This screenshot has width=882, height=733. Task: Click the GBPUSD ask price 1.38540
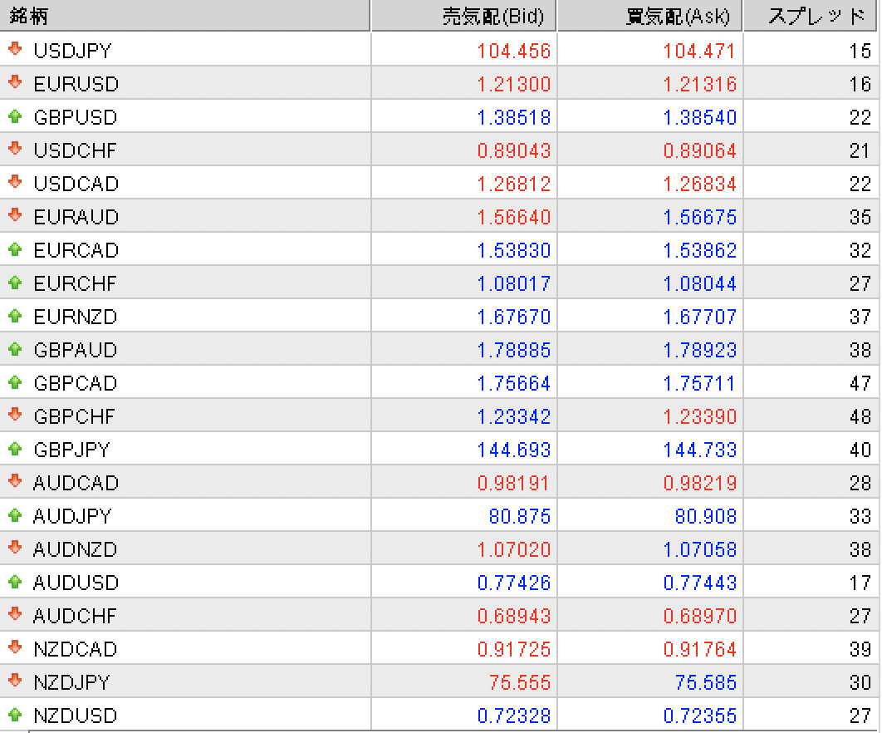point(699,117)
